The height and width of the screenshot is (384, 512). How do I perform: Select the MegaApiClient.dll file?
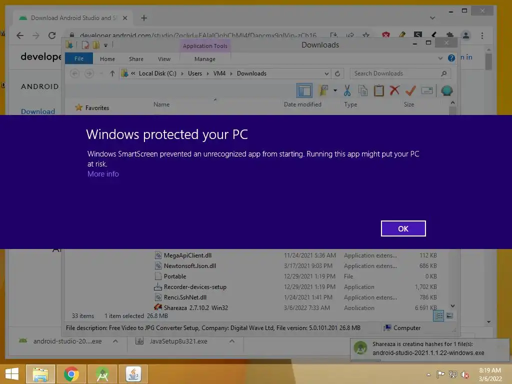(x=187, y=255)
